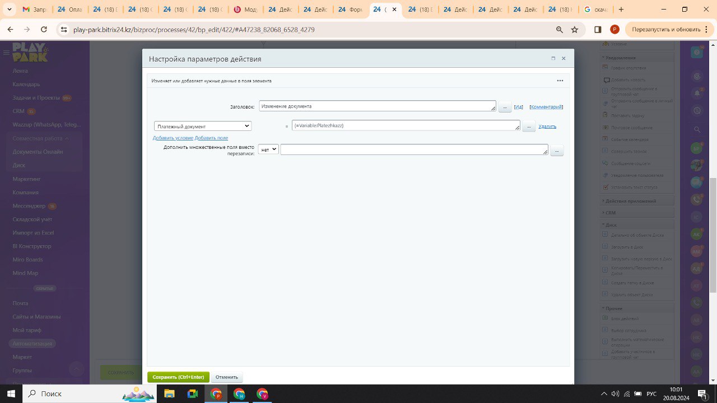
Task: Click the taskbar volume icon
Action: click(x=615, y=393)
